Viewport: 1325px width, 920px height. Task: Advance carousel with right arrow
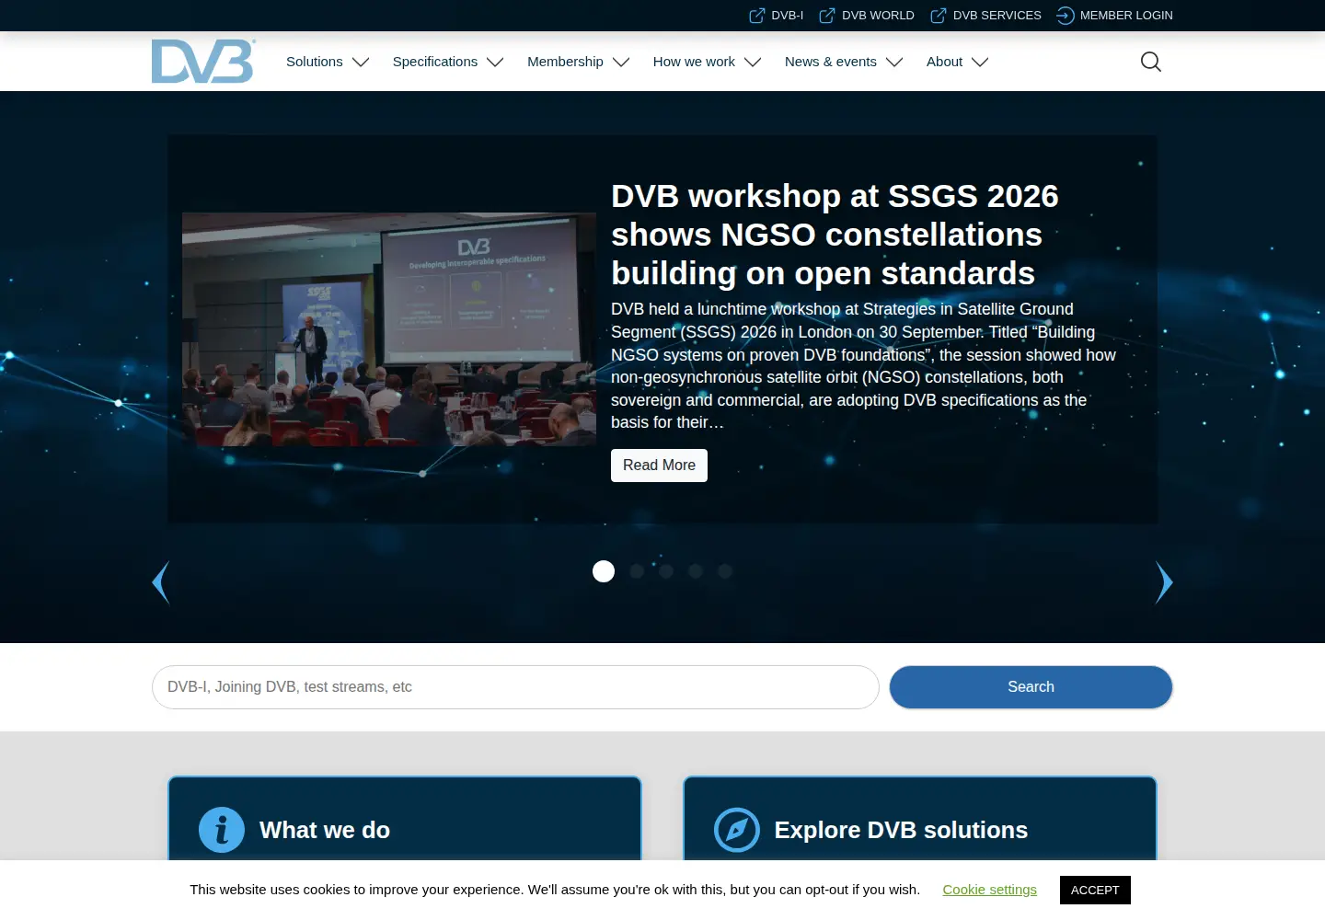[x=1164, y=582]
